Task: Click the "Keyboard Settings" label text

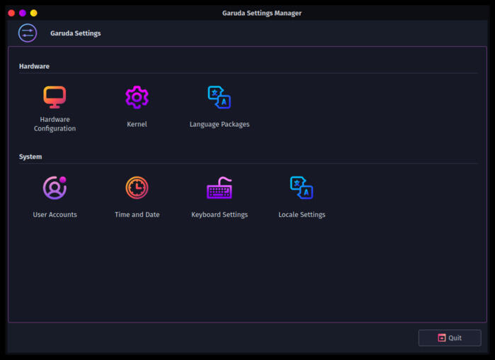Action: click(220, 215)
